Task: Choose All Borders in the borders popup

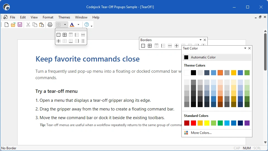Action: click(x=64, y=35)
